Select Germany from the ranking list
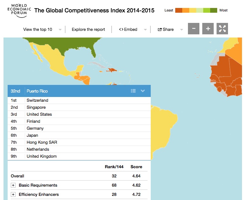 point(79,128)
